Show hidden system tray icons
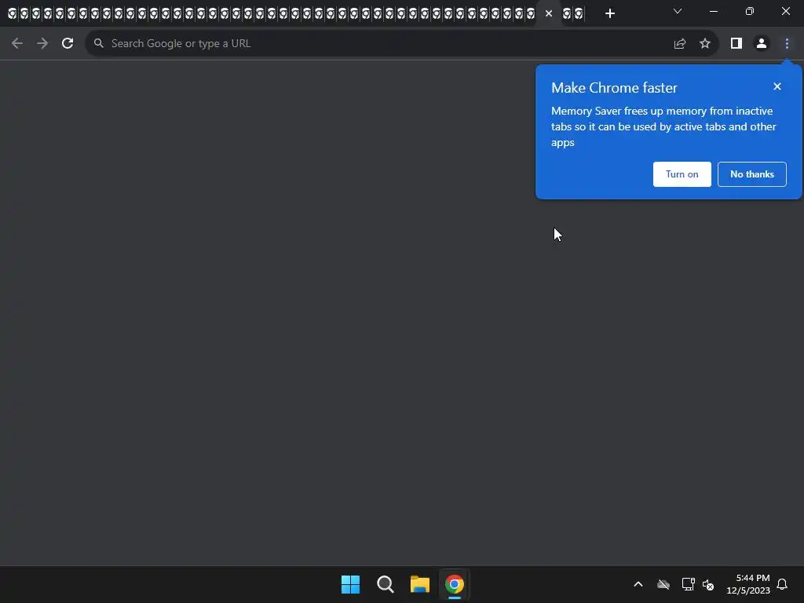 (x=638, y=584)
